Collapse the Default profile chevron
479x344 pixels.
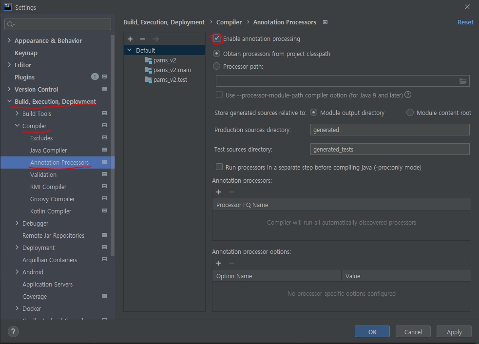[x=130, y=50]
